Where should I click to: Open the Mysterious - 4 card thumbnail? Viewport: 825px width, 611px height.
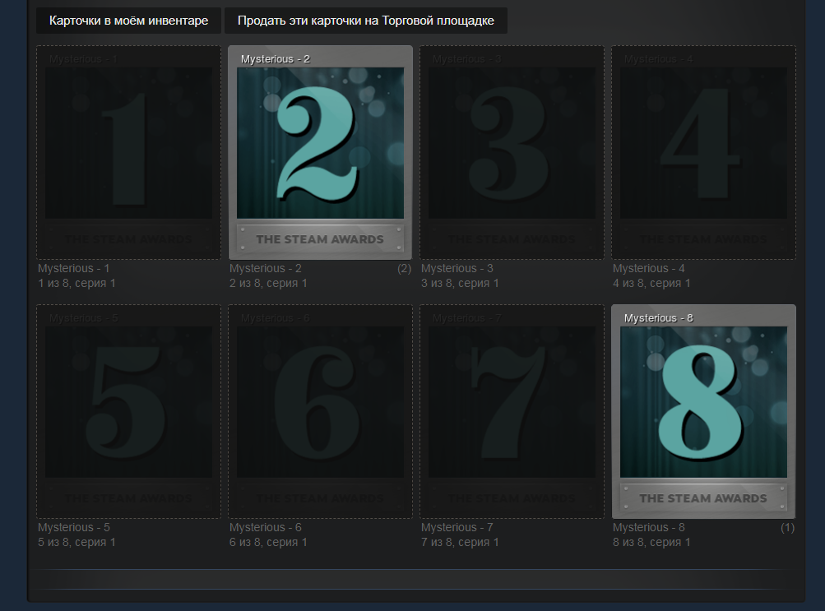pyautogui.click(x=703, y=152)
